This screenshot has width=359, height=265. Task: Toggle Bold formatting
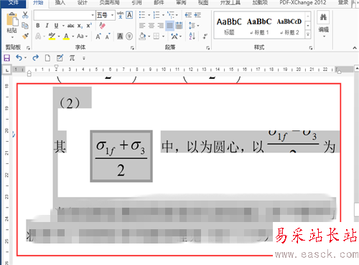(38, 26)
